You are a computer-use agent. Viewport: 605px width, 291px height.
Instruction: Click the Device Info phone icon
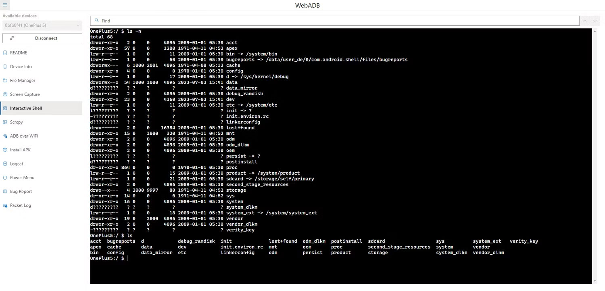(x=5, y=67)
